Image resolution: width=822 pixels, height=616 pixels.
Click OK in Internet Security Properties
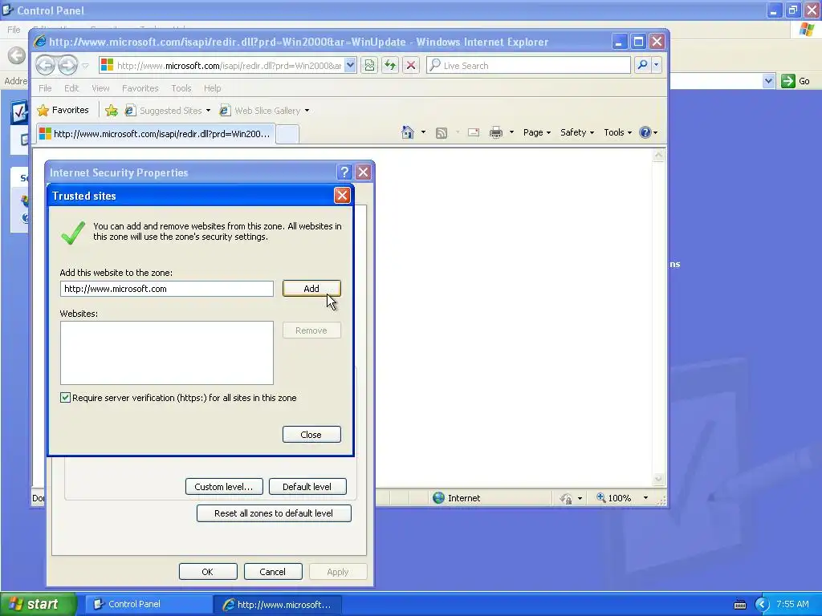tap(208, 571)
